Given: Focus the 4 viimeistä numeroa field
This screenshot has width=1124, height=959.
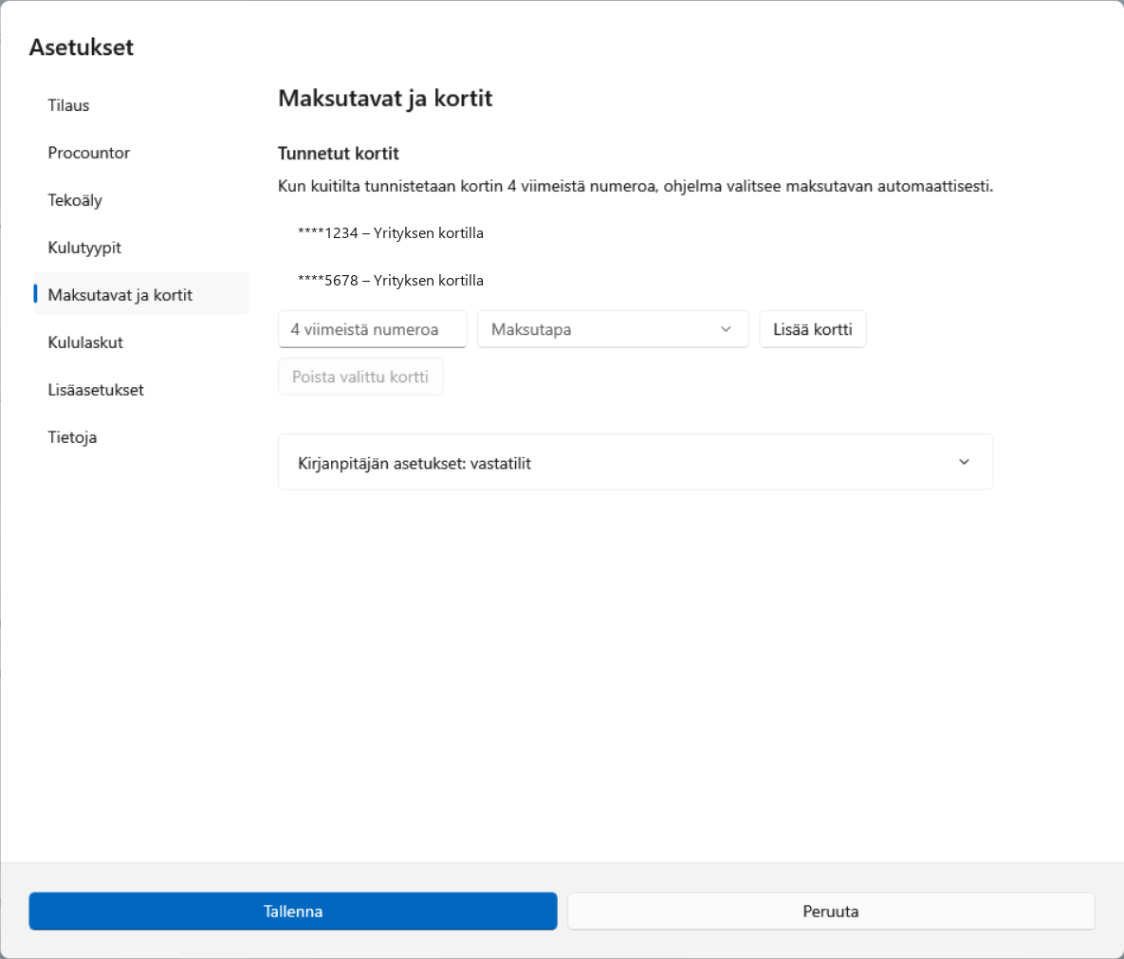Looking at the screenshot, I should tap(372, 329).
